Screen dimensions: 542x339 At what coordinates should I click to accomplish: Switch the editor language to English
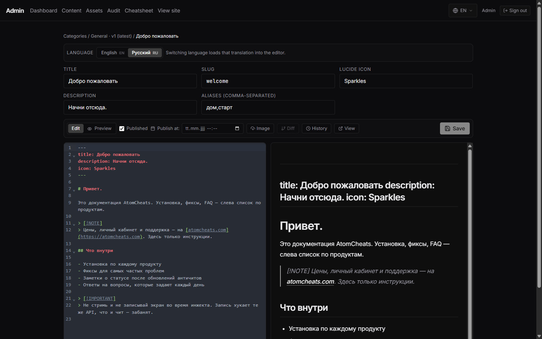coord(113,53)
